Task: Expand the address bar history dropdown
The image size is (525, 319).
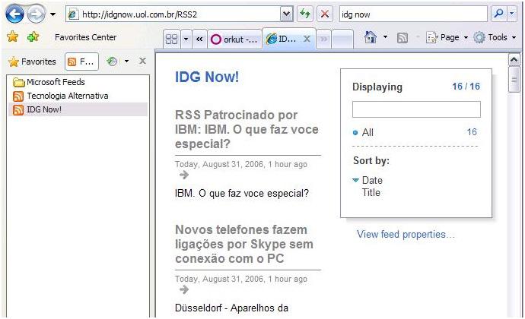Action: tap(286, 14)
